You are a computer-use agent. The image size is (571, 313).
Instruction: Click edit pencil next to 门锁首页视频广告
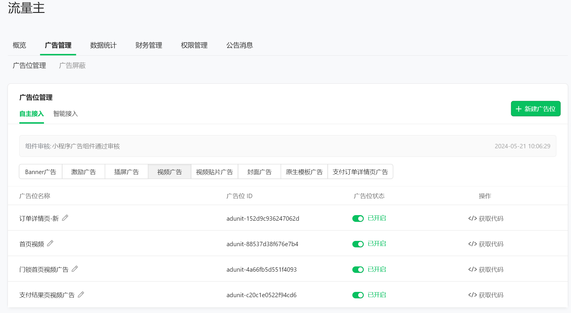coord(75,269)
